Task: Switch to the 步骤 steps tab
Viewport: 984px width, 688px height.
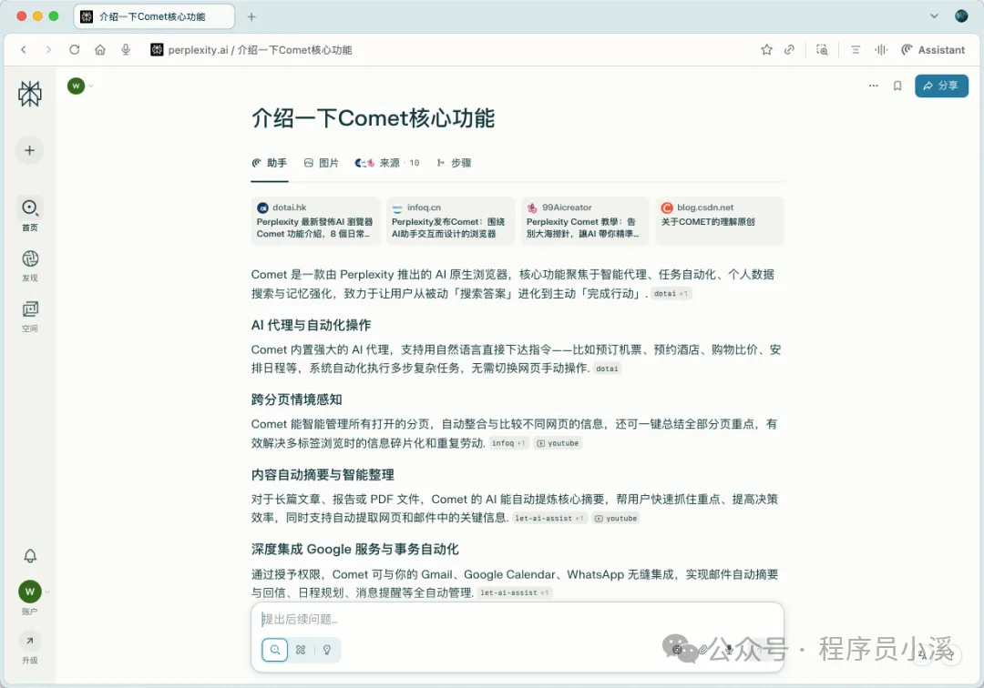Action: 454,163
